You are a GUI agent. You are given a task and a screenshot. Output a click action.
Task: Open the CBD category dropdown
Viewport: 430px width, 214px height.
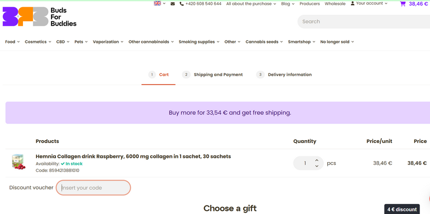point(63,42)
